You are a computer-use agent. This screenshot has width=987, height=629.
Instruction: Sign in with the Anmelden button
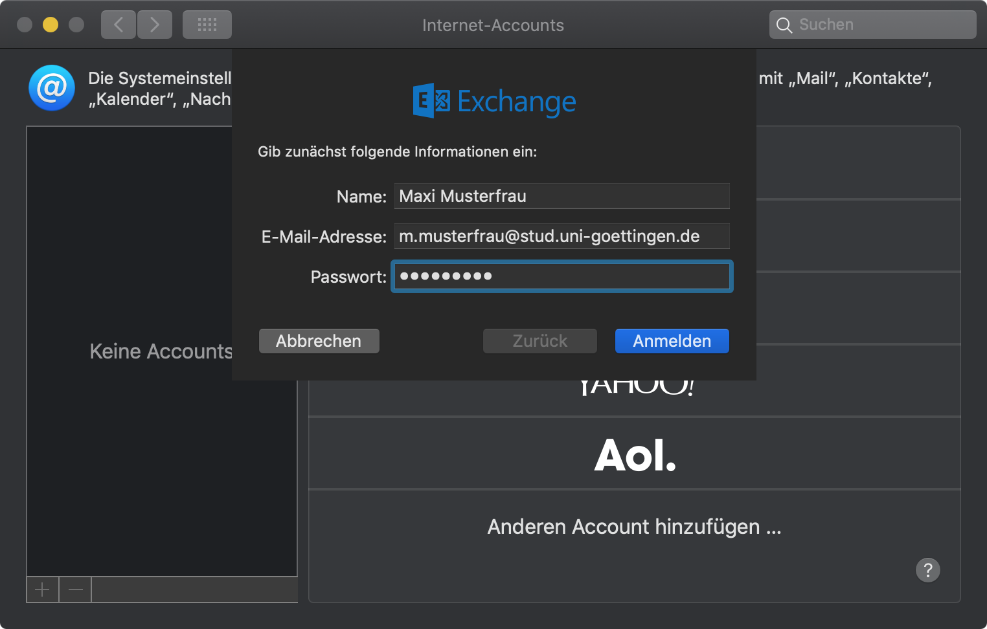click(x=672, y=341)
